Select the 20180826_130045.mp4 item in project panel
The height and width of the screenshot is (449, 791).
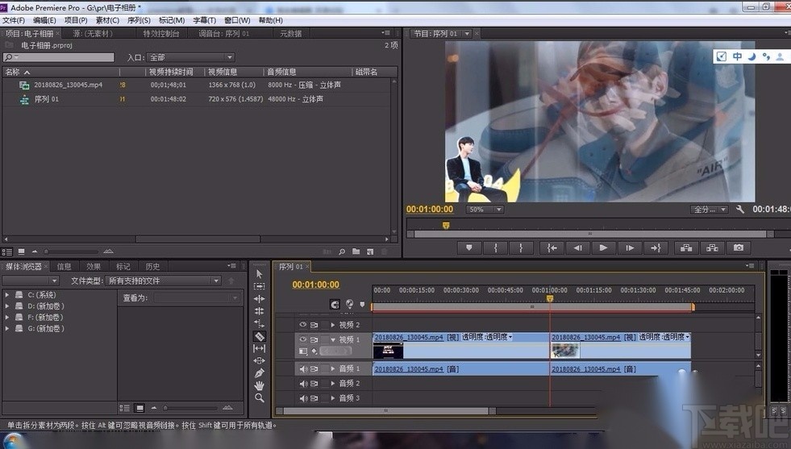[x=68, y=85]
